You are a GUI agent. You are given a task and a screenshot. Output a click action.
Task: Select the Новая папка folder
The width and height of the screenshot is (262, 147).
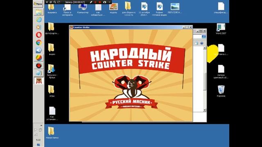tap(52, 133)
